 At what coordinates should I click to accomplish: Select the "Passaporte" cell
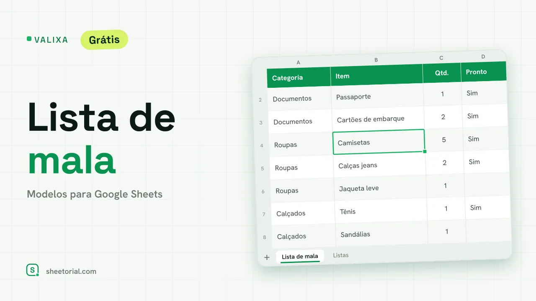click(377, 96)
